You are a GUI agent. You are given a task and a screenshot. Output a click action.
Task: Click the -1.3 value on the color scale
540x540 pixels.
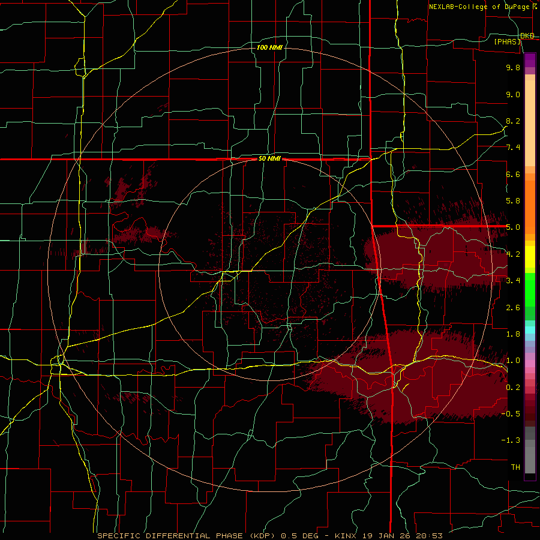pyautogui.click(x=511, y=440)
